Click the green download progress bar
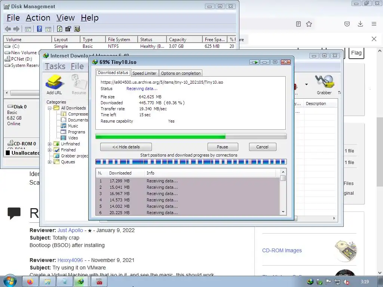The image size is (383, 287). [x=191, y=136]
